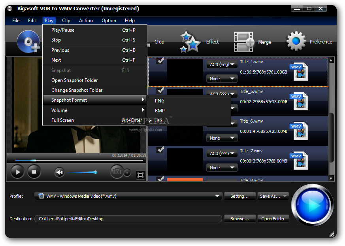Take snapshot with the camera icon
The width and height of the screenshot is (345, 246).
pyautogui.click(x=117, y=171)
